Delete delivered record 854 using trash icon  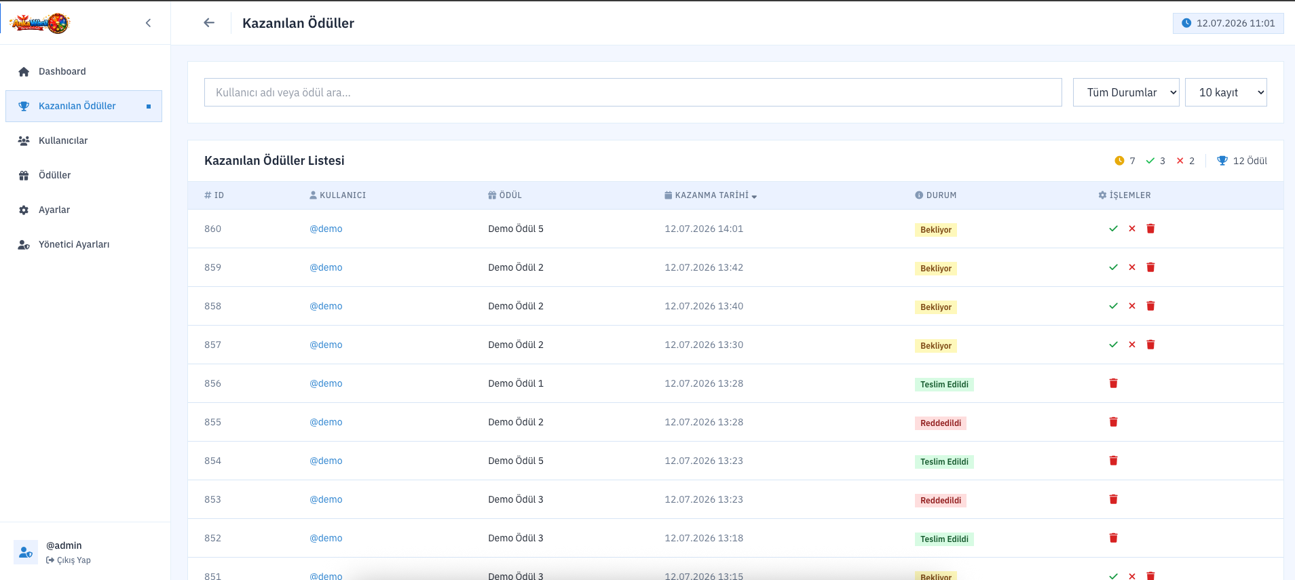(1113, 461)
